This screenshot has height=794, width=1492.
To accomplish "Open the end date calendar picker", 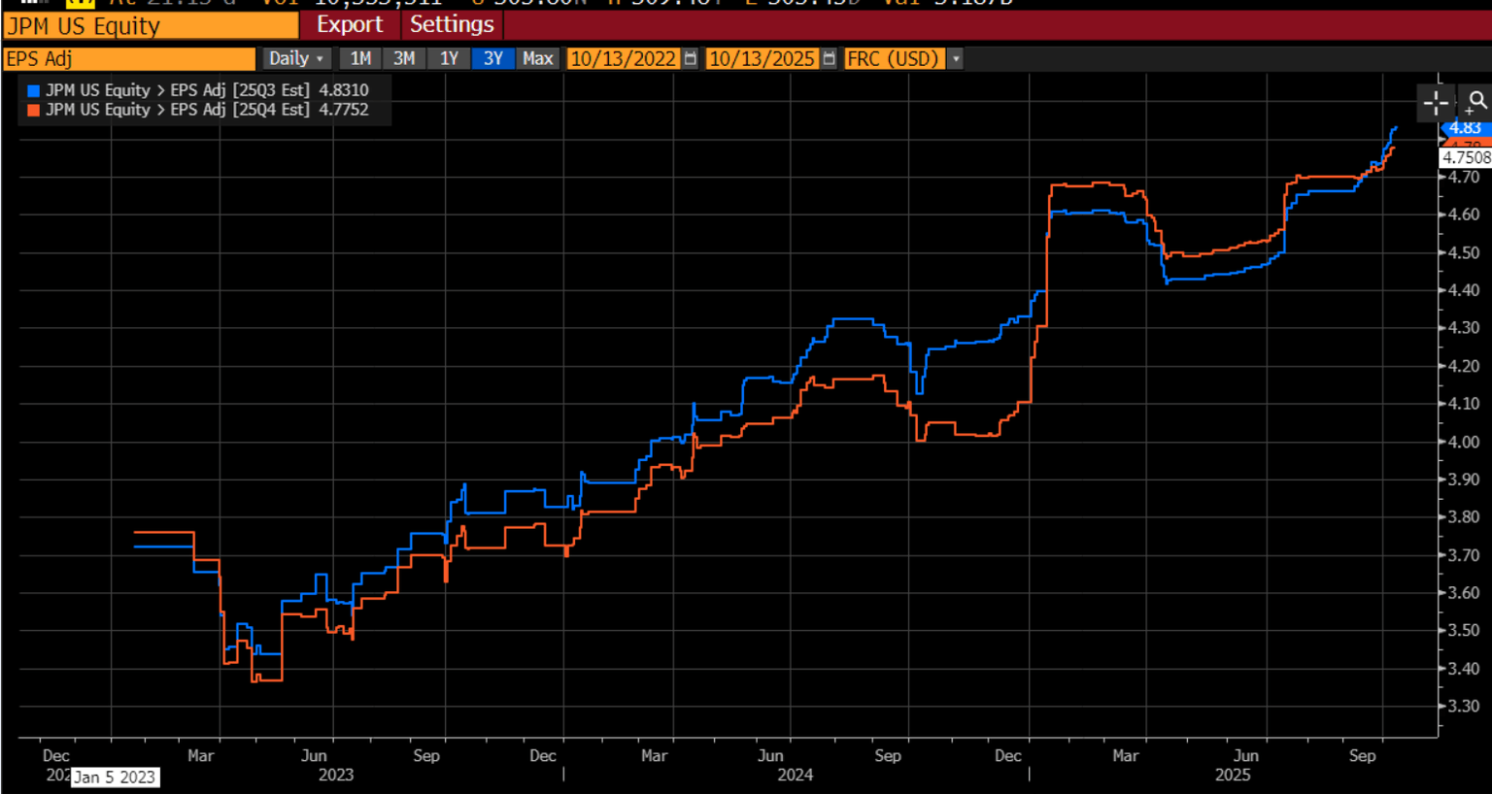I will [x=829, y=59].
